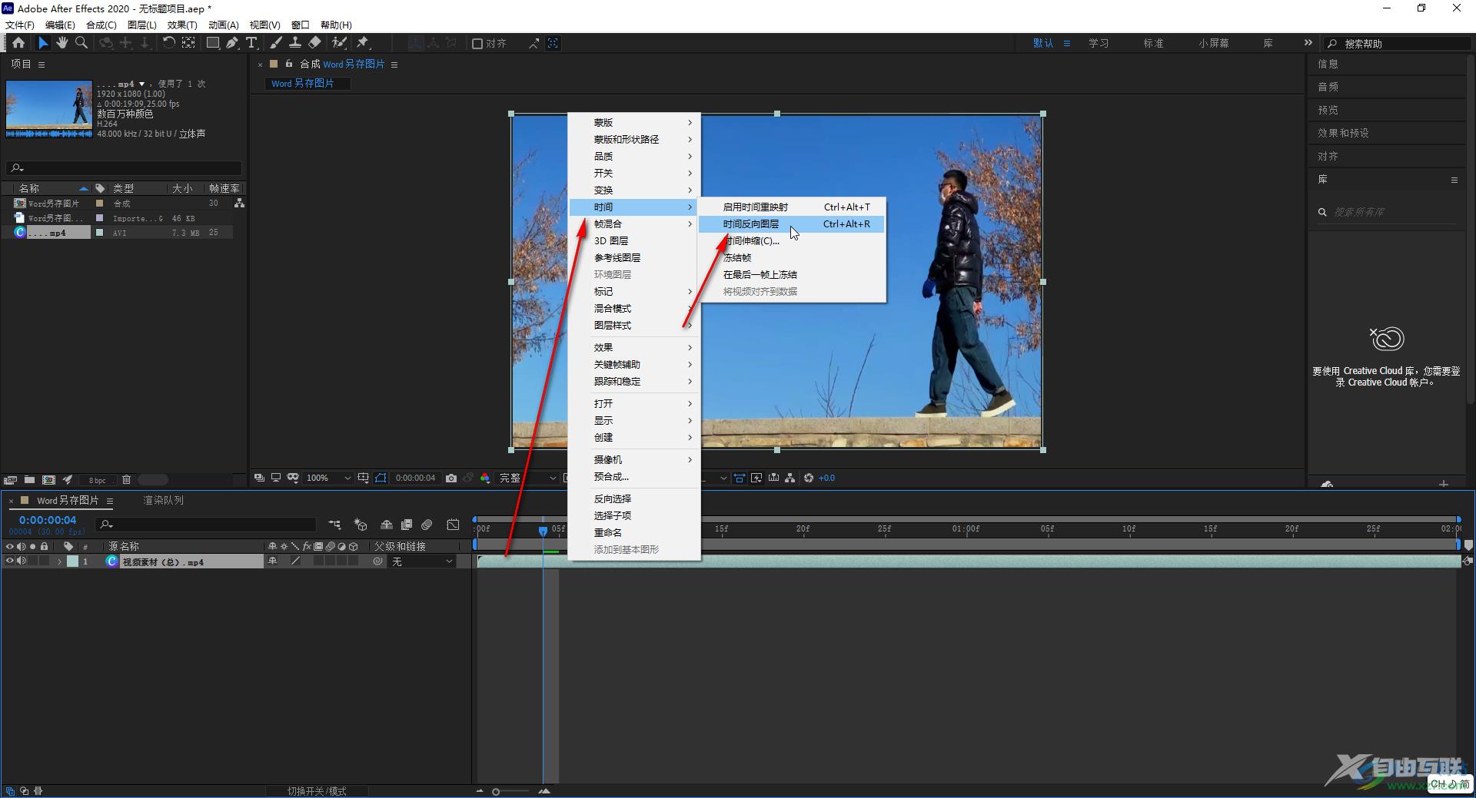Click the Home icon in the toolbar
This screenshot has width=1476, height=798.
tap(18, 43)
